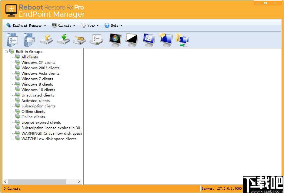The width and height of the screenshot is (284, 193).
Task: Click the folder and networked computers icon
Action: (182, 40)
